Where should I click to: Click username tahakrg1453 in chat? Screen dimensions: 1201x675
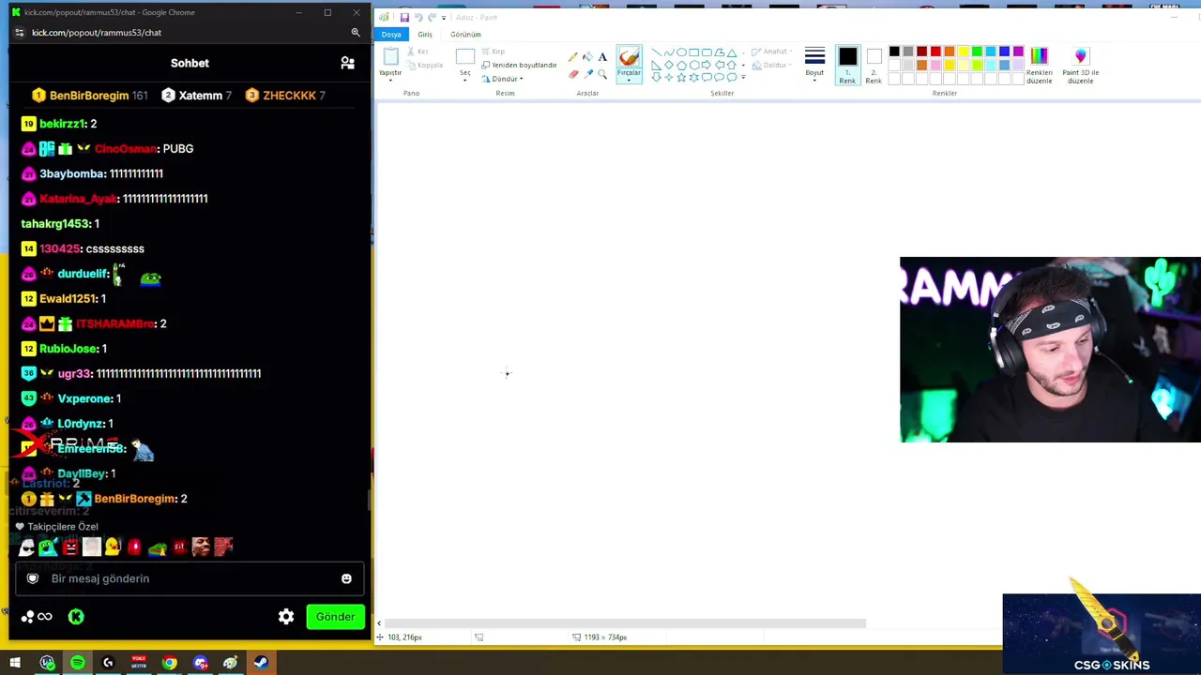[56, 223]
